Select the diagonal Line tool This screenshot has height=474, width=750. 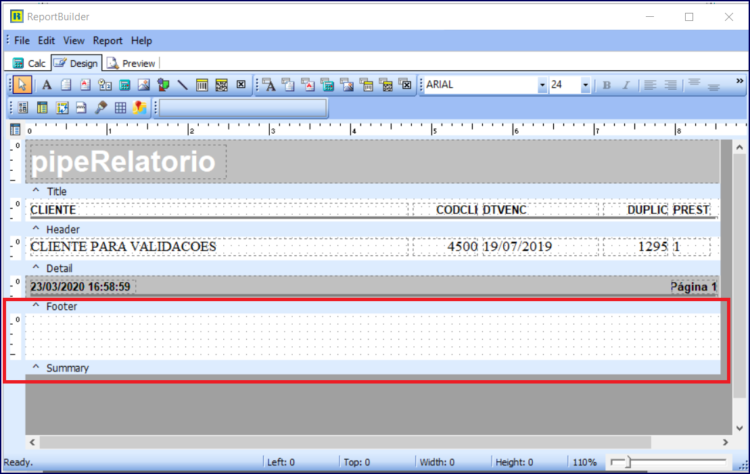click(x=182, y=85)
